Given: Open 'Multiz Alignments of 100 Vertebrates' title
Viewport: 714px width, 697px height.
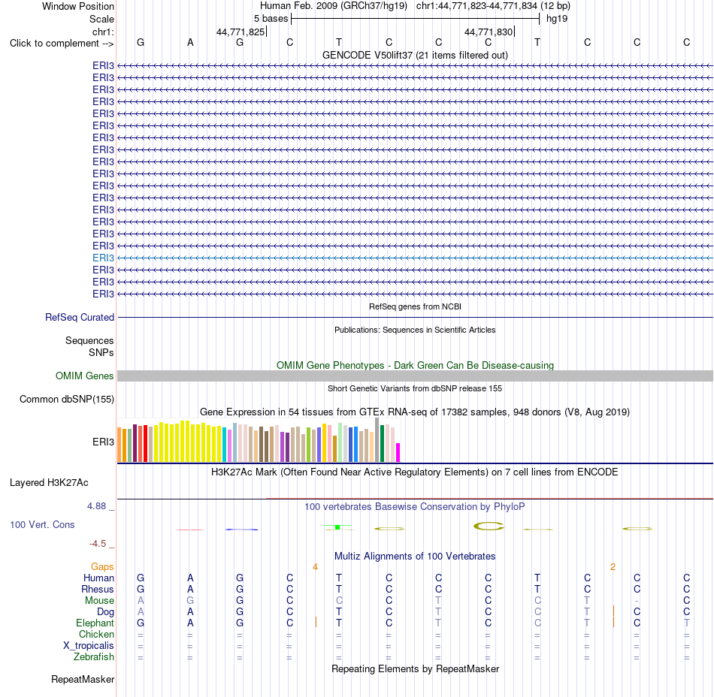Looking at the screenshot, I should click(415, 556).
